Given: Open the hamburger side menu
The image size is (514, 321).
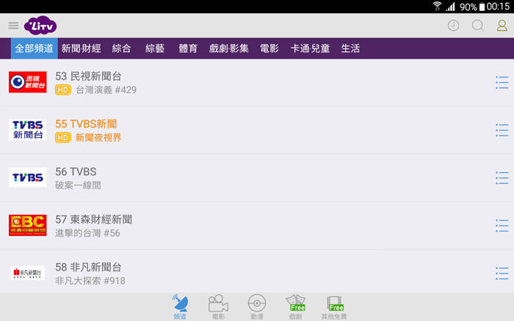Looking at the screenshot, I should [x=13, y=26].
